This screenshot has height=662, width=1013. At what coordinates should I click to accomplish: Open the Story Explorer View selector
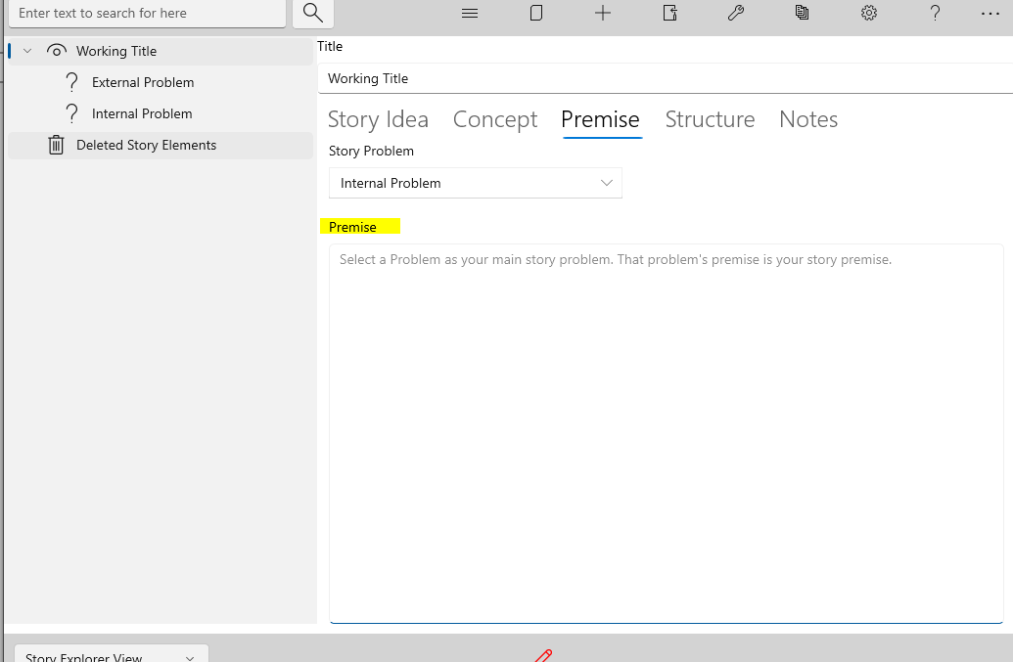pos(111,655)
